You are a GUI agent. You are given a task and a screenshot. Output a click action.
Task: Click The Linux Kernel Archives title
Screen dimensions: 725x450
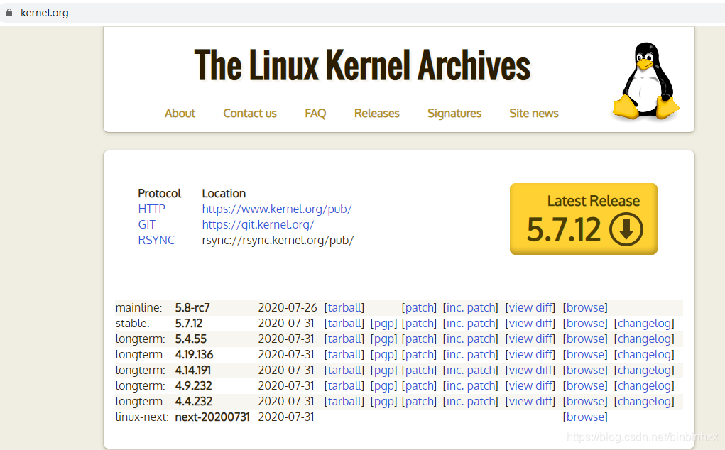click(x=362, y=65)
